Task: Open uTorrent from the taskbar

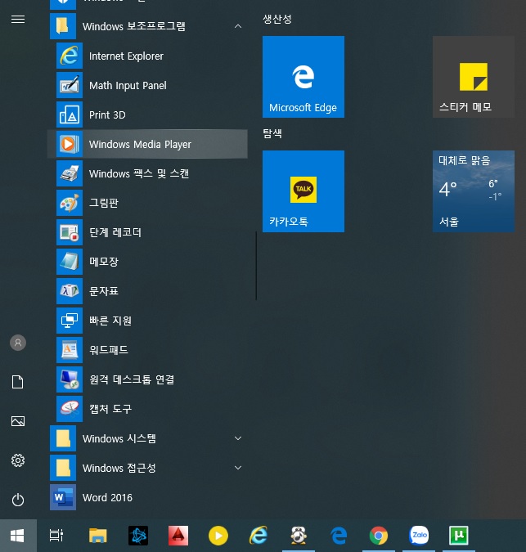Action: tap(459, 536)
